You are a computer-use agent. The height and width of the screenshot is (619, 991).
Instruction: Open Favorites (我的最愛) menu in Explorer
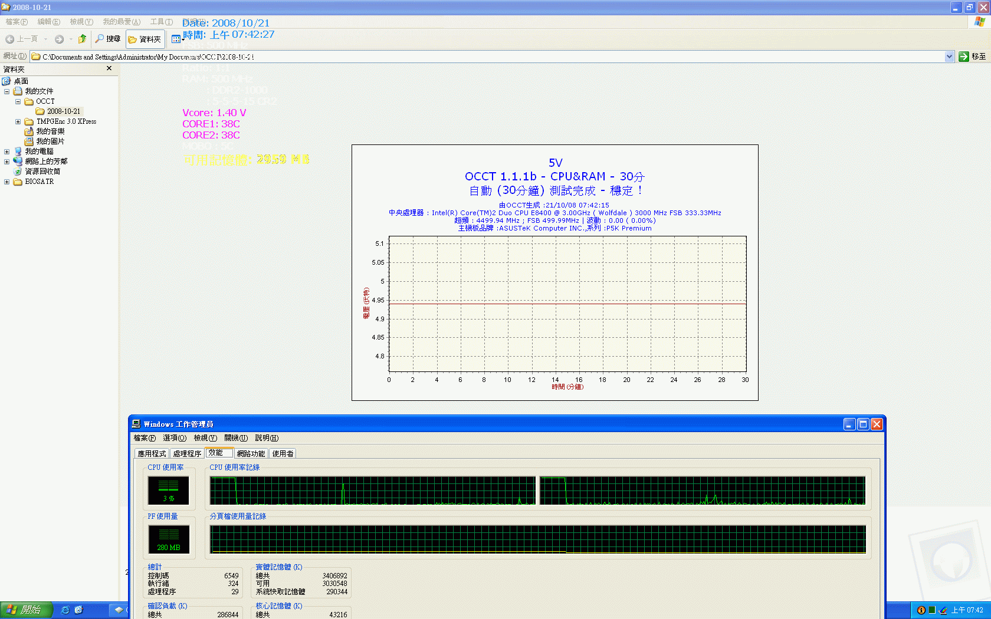coord(122,22)
